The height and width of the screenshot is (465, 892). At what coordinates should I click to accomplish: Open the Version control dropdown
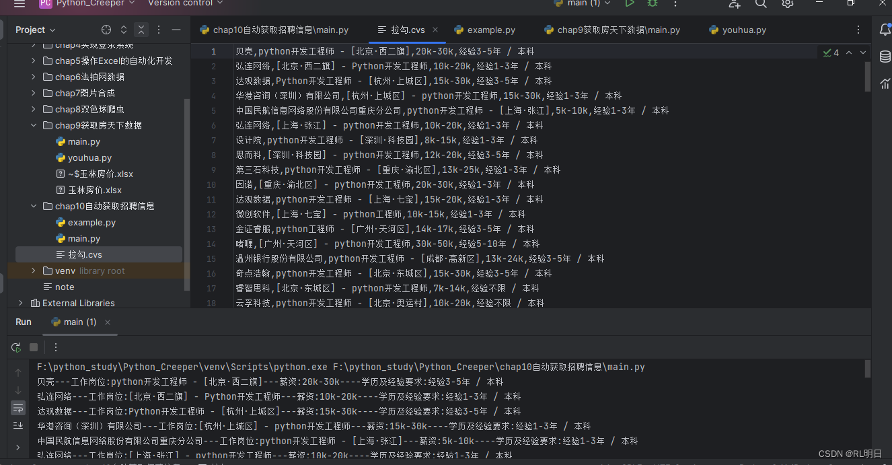click(185, 3)
